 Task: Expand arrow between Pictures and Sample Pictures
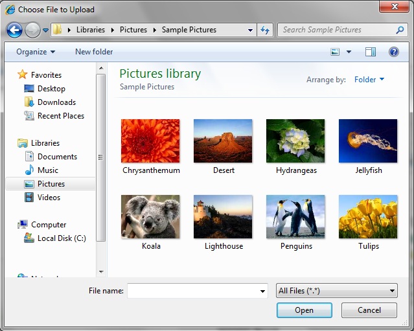(155, 30)
